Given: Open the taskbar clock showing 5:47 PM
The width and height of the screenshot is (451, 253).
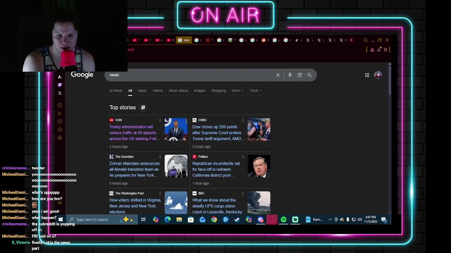Looking at the screenshot, I should click(371, 220).
